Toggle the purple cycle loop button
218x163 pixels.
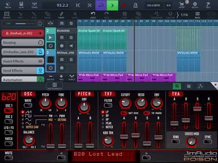tap(101, 5)
